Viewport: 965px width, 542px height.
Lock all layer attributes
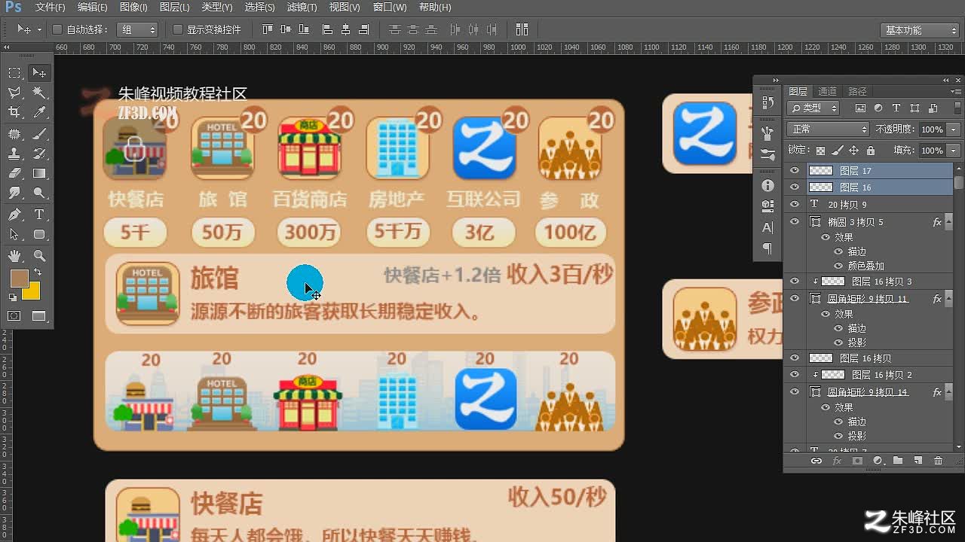(x=871, y=151)
